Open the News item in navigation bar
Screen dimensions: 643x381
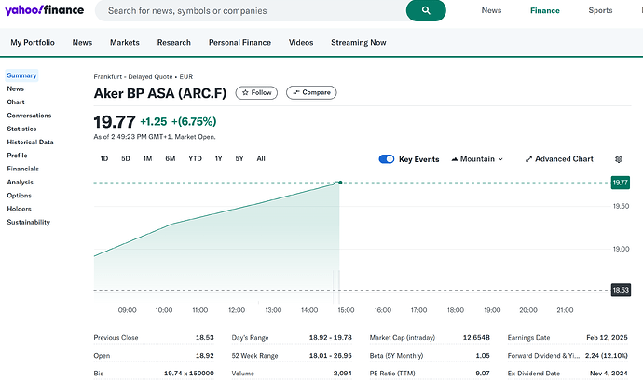[82, 42]
